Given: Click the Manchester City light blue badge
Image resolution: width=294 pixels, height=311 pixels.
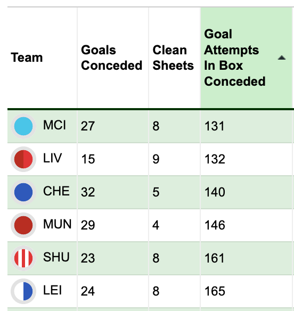Looking at the screenshot, I should click(x=23, y=126).
